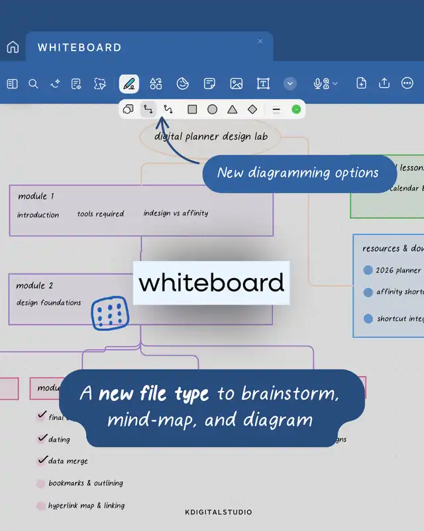The width and height of the screenshot is (424, 531).
Task: Check the 'bookmarks & outlining' item
Action: (x=41, y=484)
